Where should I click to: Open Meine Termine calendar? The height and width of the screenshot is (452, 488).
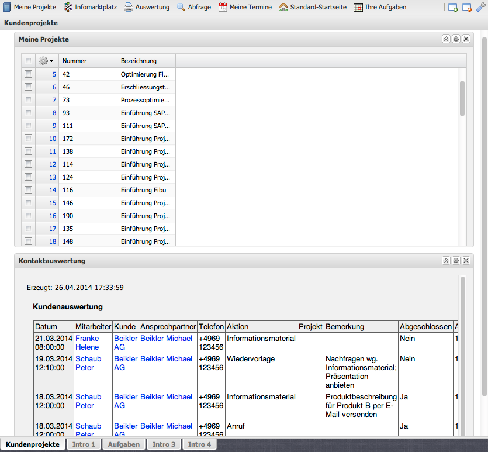[x=244, y=7]
